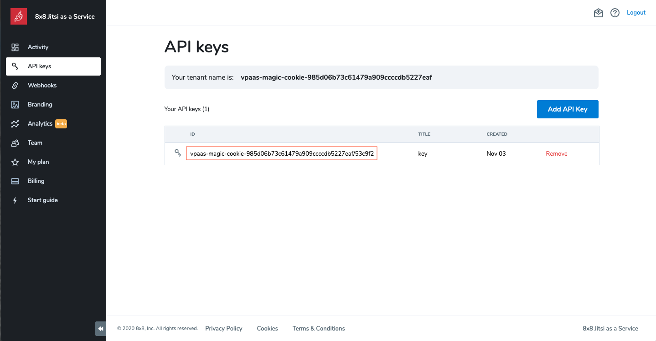Open the Analytics menu item
Viewport: 656px width, 341px height.
click(x=53, y=124)
